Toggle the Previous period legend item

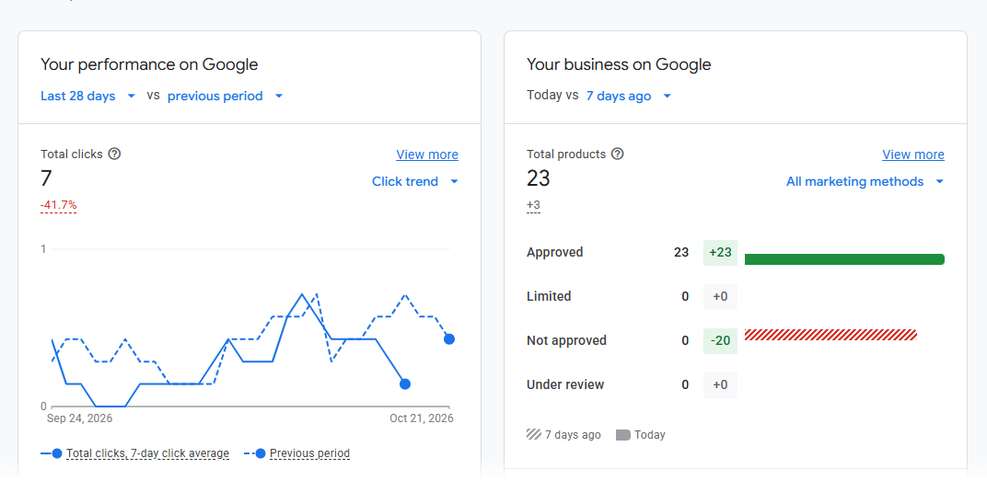pyautogui.click(x=296, y=453)
